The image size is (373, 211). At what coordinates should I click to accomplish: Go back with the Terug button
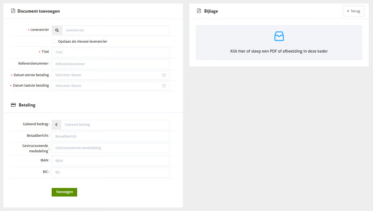tap(353, 11)
